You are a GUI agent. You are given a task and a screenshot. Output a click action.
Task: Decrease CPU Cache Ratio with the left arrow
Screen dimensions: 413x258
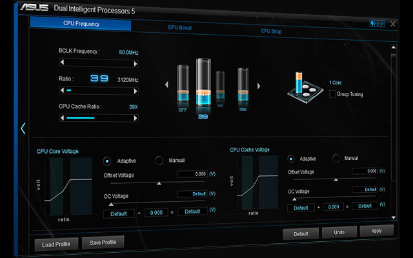[62, 117]
